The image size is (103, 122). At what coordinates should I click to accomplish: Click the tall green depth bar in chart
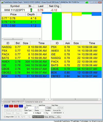[57, 26]
